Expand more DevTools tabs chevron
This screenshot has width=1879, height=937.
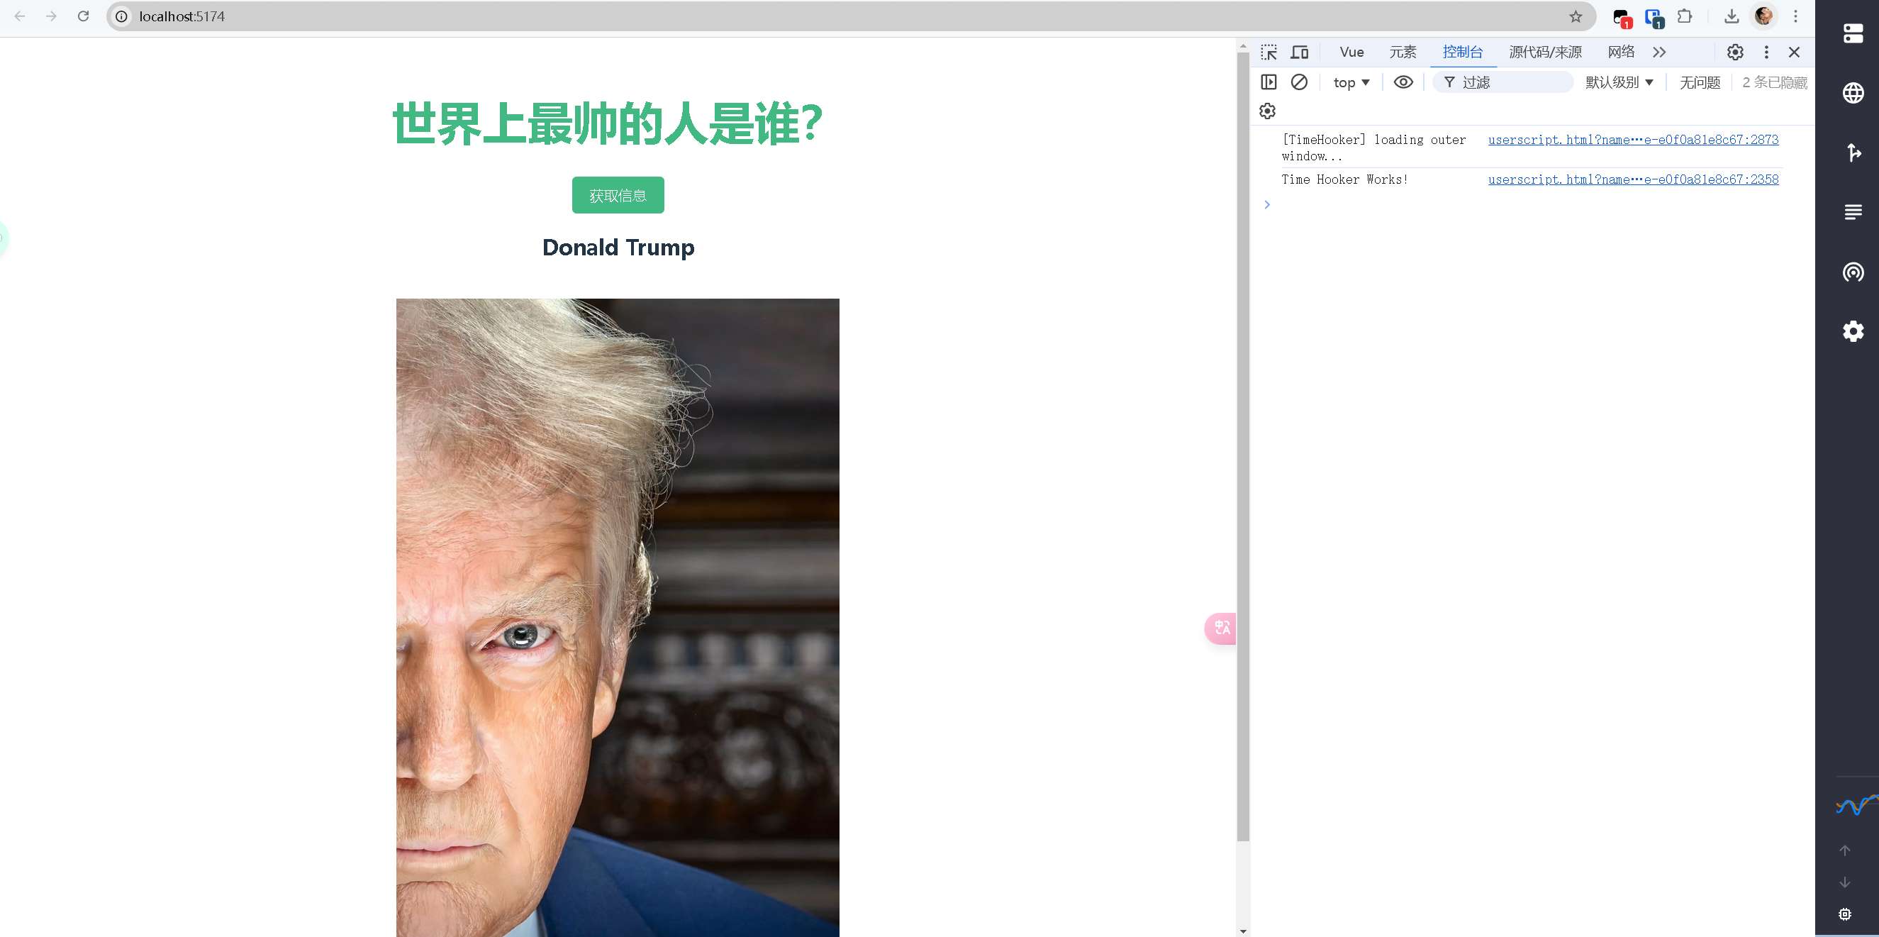1659,52
